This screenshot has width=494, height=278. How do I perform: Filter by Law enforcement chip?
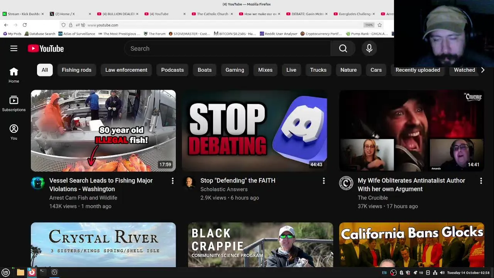126,70
